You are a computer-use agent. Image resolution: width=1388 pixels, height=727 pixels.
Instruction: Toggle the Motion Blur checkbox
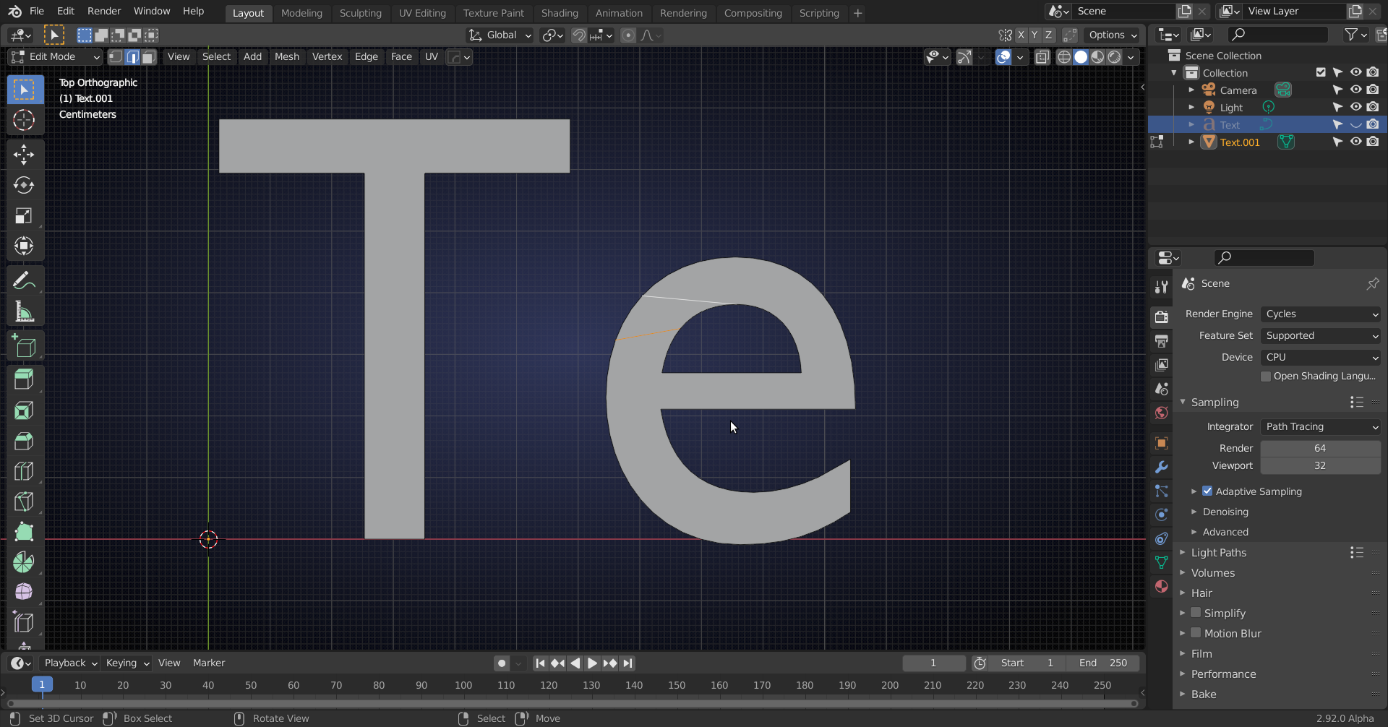(x=1196, y=633)
